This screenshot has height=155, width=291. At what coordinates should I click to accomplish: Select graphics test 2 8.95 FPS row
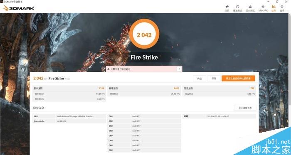click(x=69, y=99)
